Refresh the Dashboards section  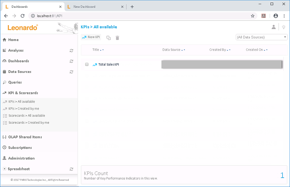pyautogui.click(x=71, y=61)
